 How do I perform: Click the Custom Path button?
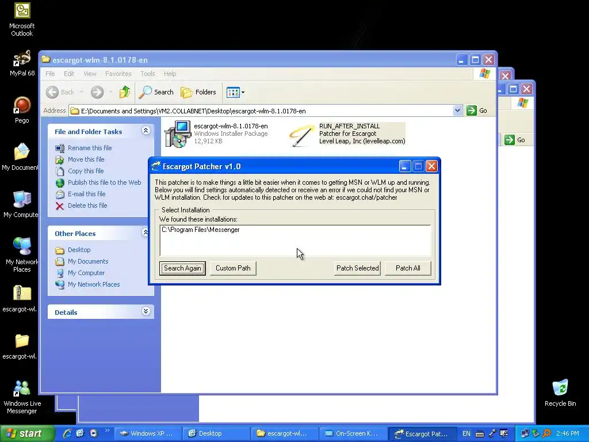(233, 268)
